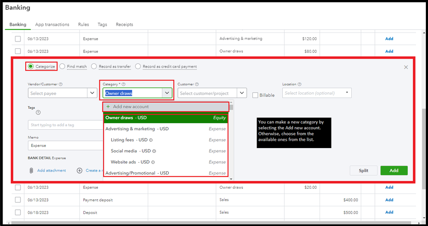
Task: Open the Tags tab
Action: [x=102, y=24]
